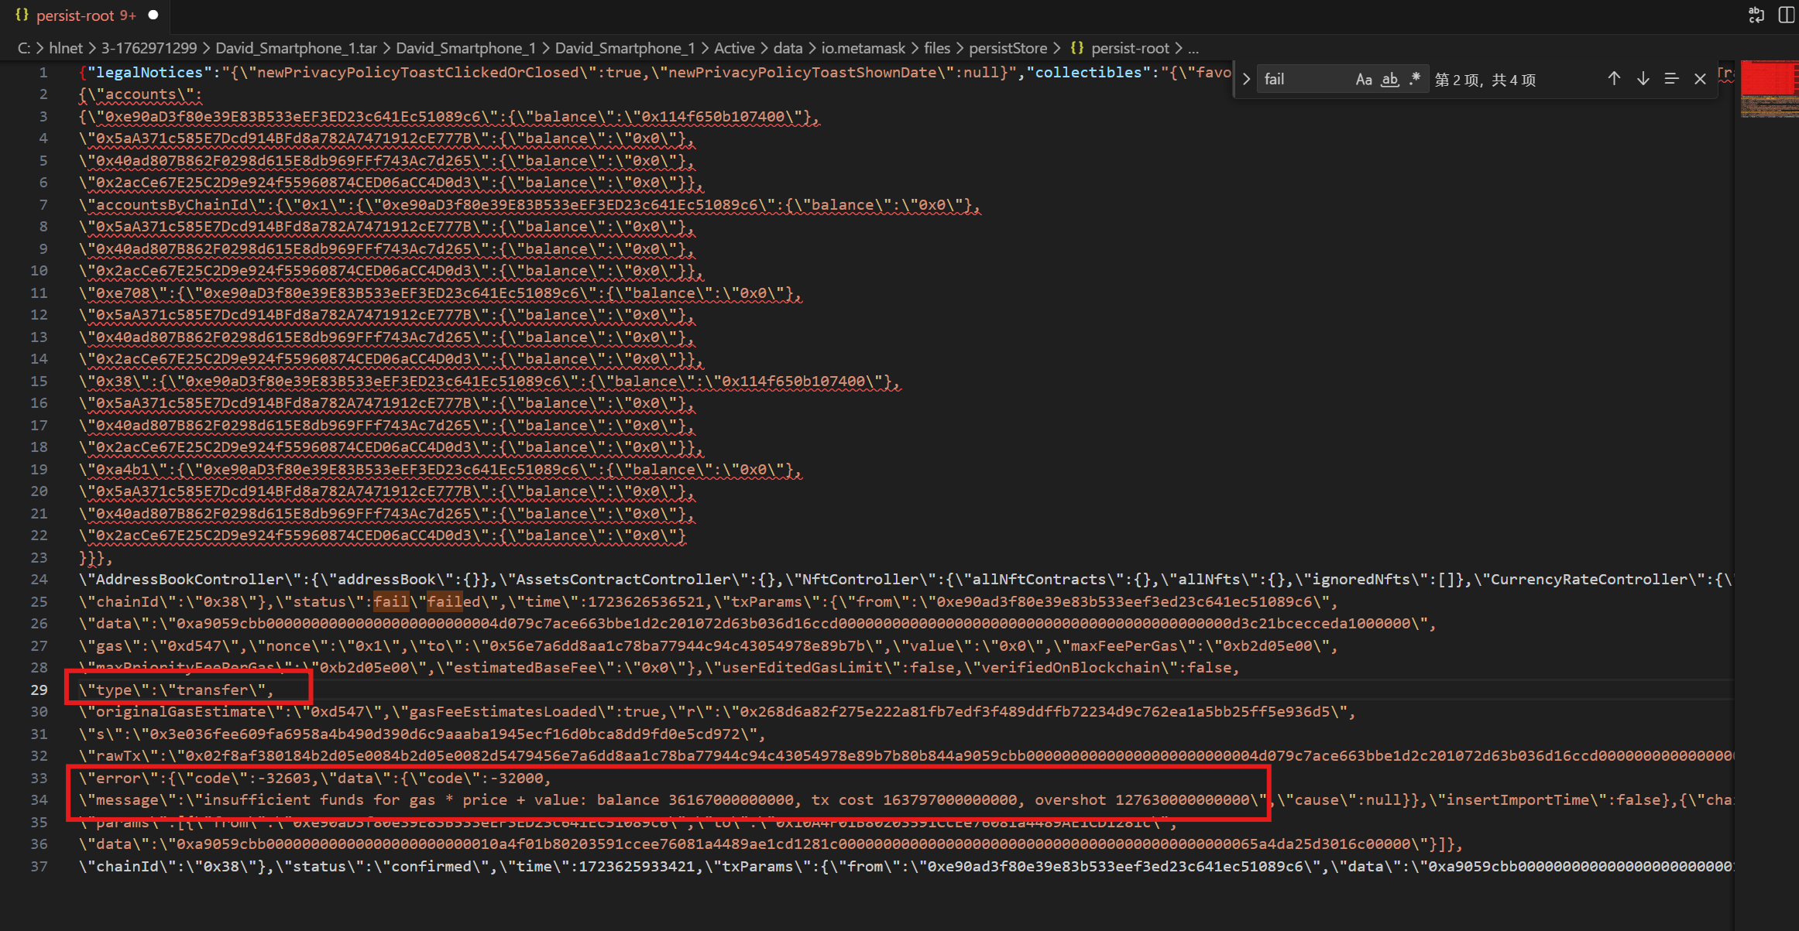Click the David_Smartphone_1.tar breadcrumb

tap(296, 48)
